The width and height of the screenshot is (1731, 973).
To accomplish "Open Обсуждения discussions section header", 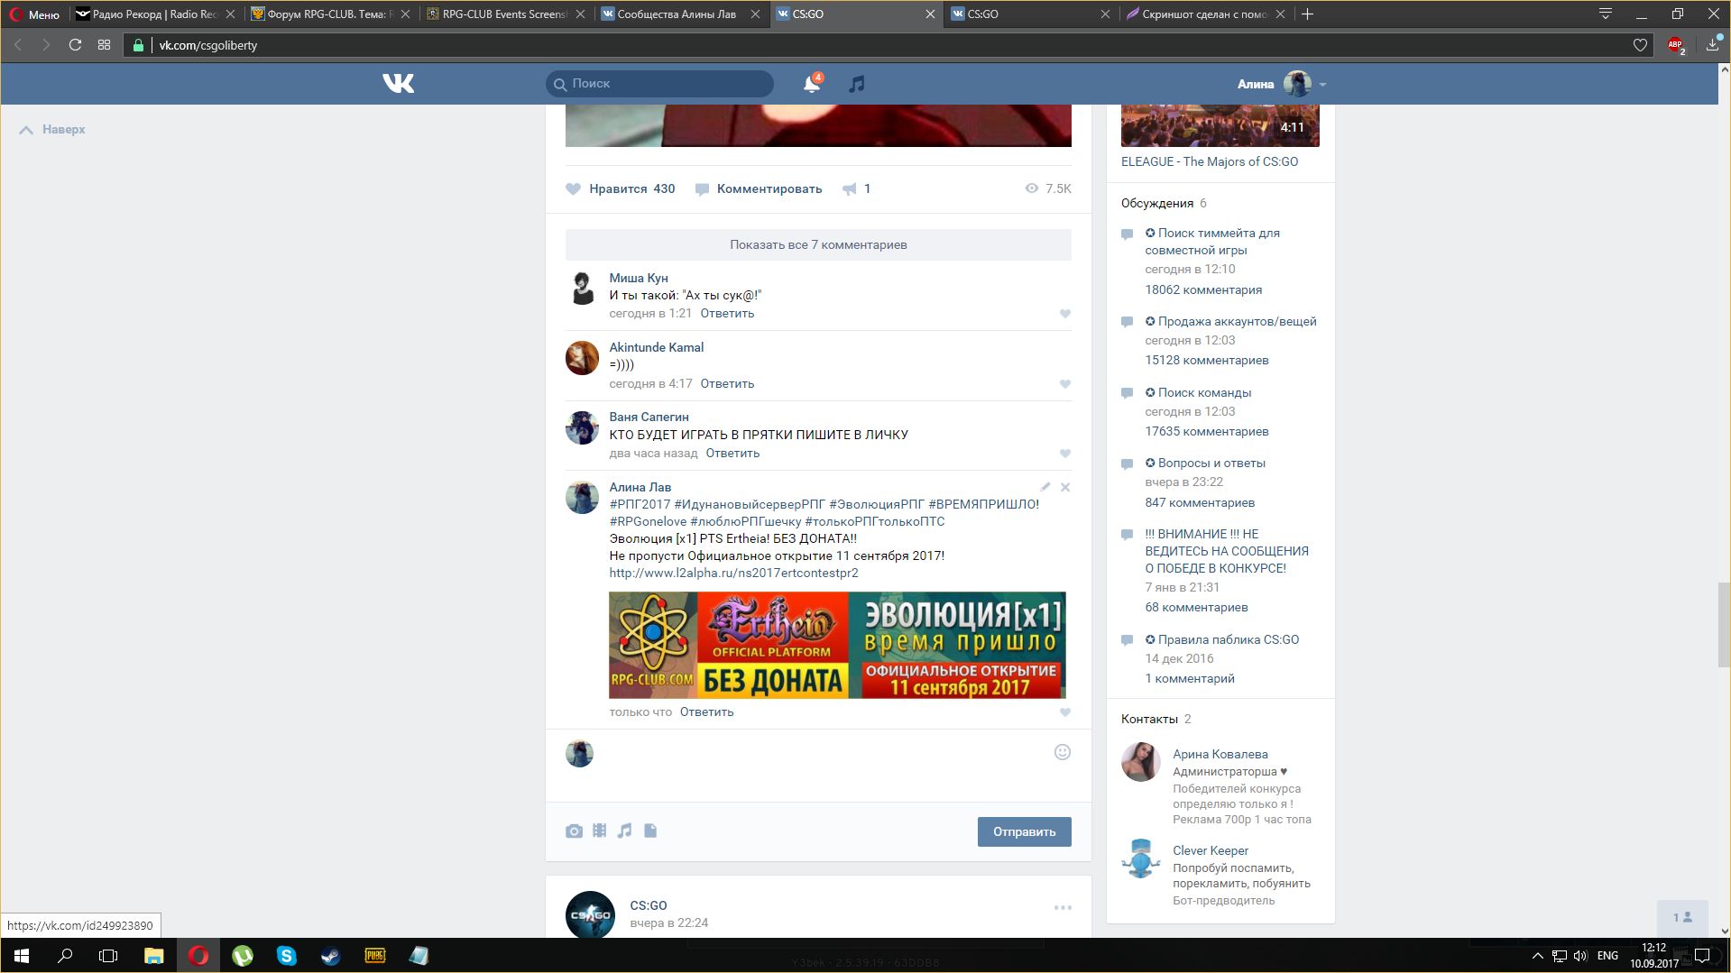I will point(1157,203).
